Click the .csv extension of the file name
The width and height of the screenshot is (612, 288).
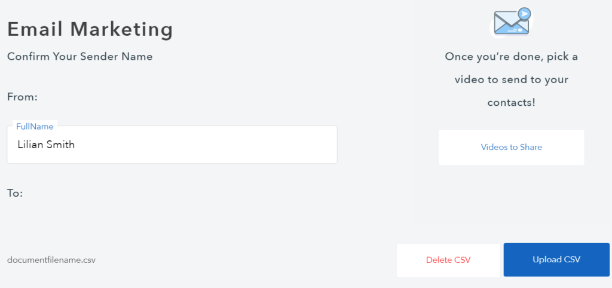(87, 260)
